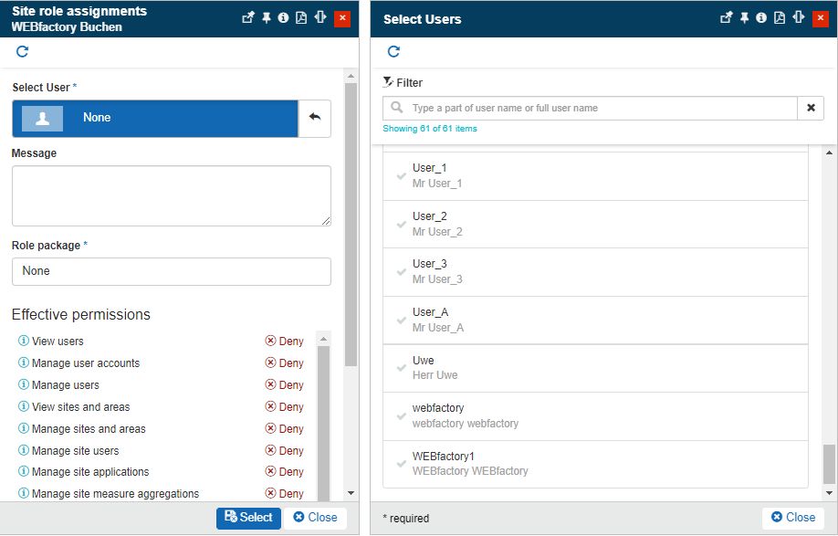Open panel info for Select Users
The height and width of the screenshot is (536, 838).
[x=761, y=17]
